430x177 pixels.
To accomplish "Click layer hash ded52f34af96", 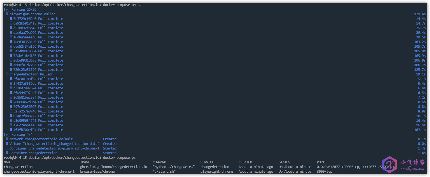I will click(25, 47).
